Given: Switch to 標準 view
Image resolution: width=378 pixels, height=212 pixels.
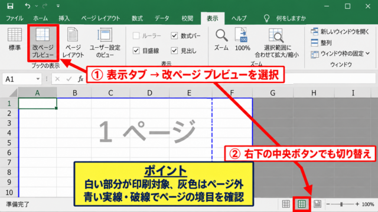Looking at the screenshot, I should click(x=15, y=39).
